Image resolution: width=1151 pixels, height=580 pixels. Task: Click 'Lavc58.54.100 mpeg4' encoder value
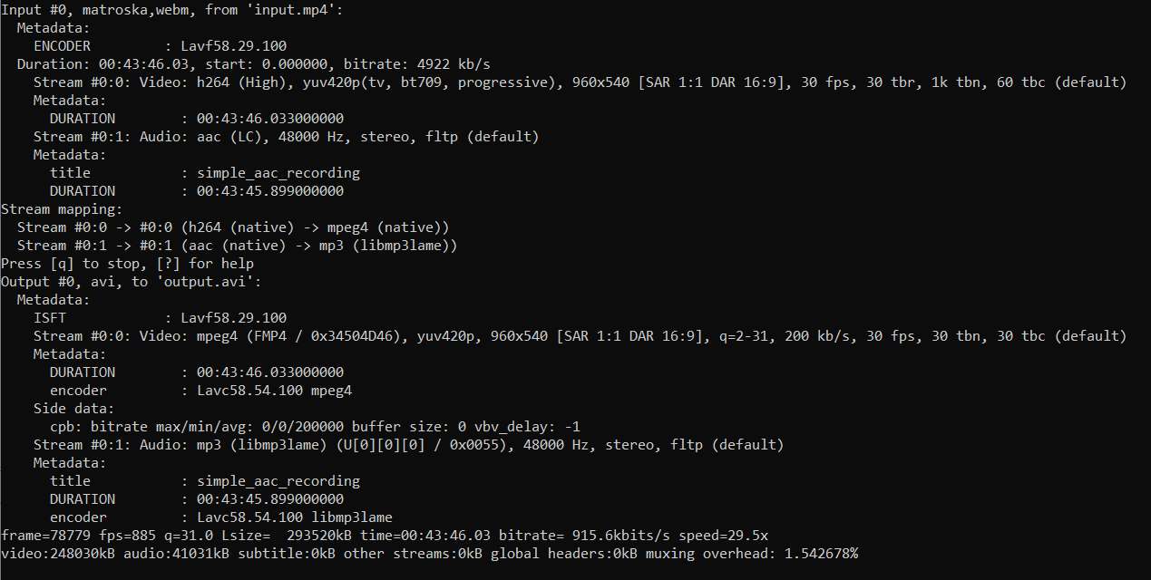(274, 391)
